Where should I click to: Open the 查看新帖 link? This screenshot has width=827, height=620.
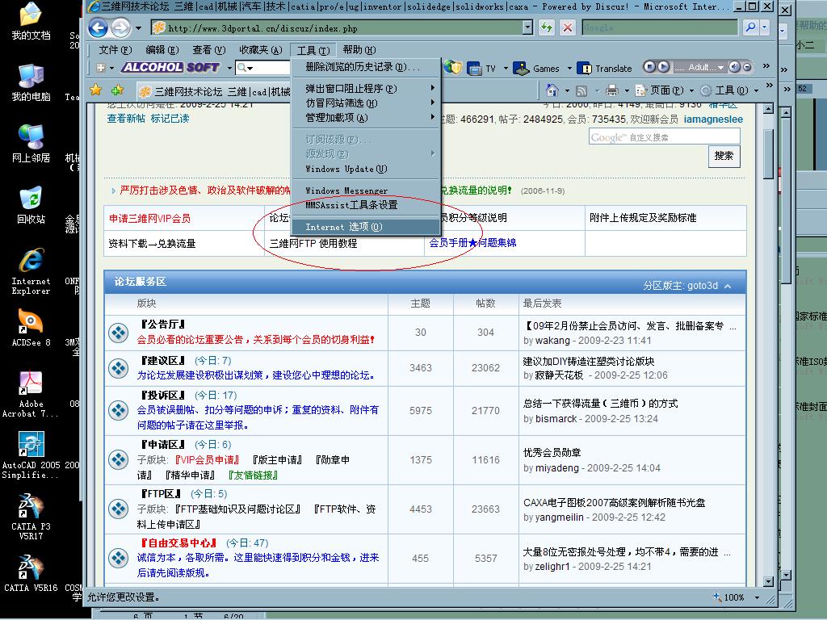coord(125,118)
